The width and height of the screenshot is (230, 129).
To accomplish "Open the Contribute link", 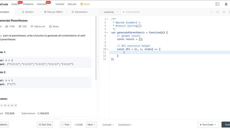I will click(x=125, y=125).
